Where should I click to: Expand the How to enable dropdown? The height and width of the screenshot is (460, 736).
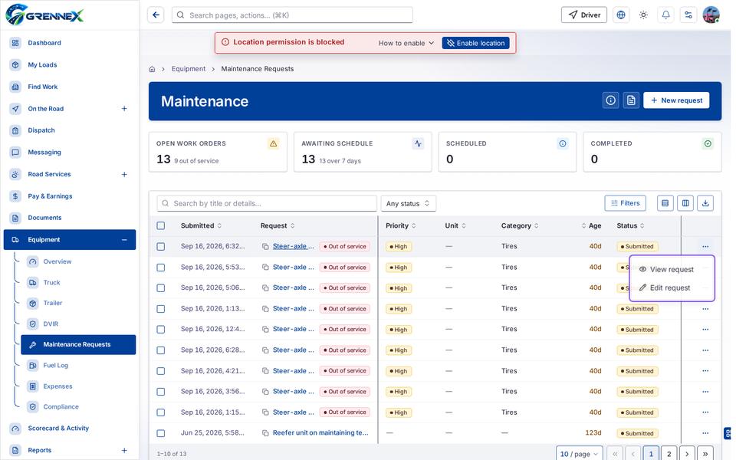[406, 43]
